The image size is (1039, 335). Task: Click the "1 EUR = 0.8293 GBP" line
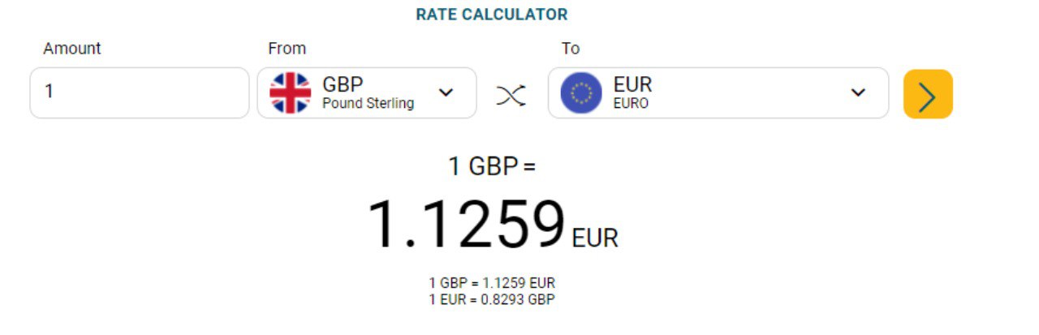click(492, 299)
